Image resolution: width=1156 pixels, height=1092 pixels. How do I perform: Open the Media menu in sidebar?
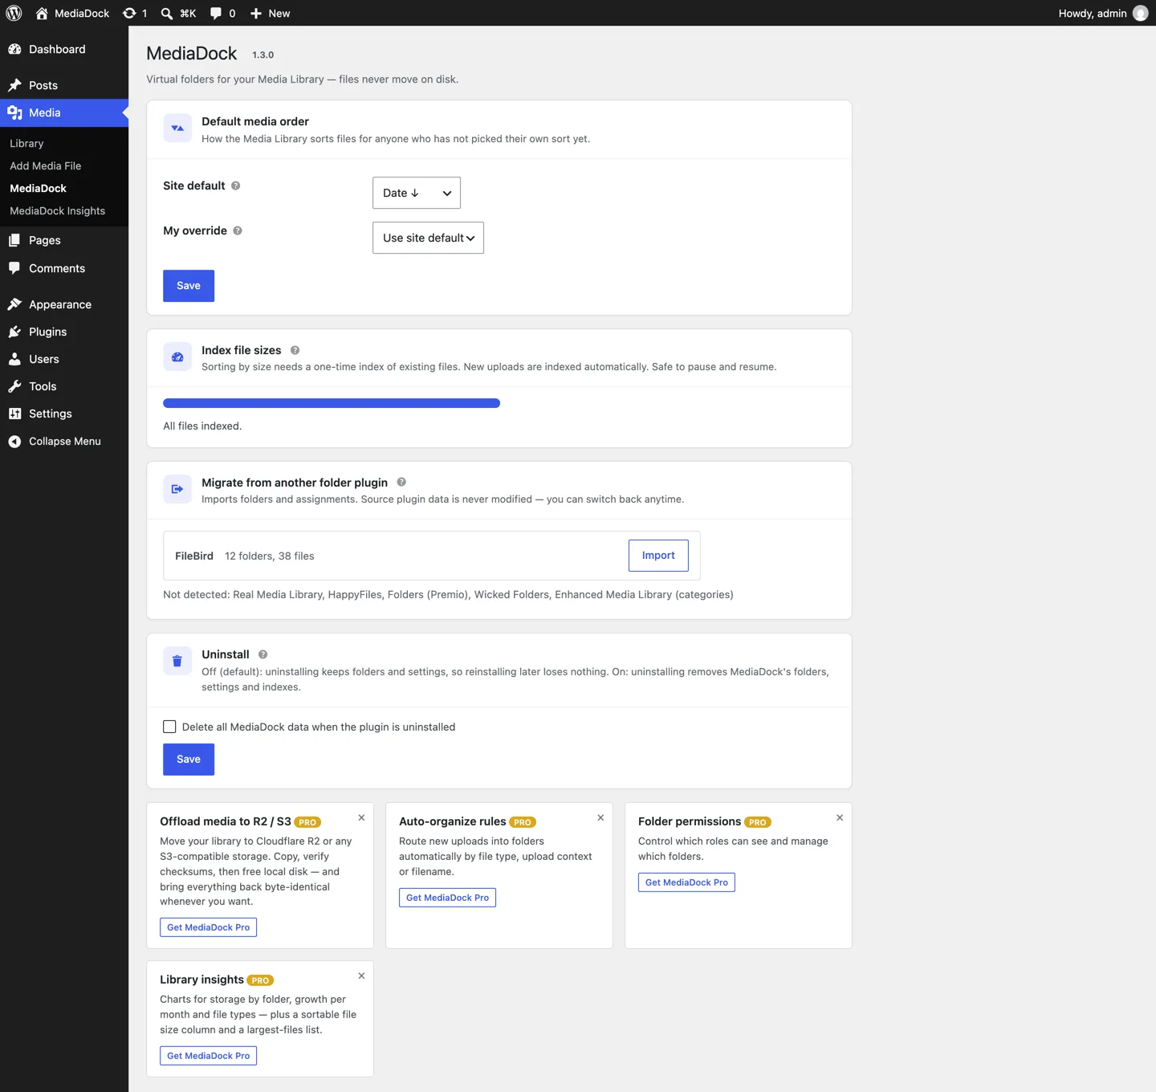click(64, 112)
